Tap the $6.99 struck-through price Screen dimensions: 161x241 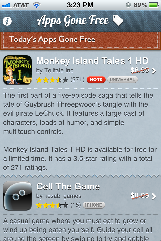[140, 70]
